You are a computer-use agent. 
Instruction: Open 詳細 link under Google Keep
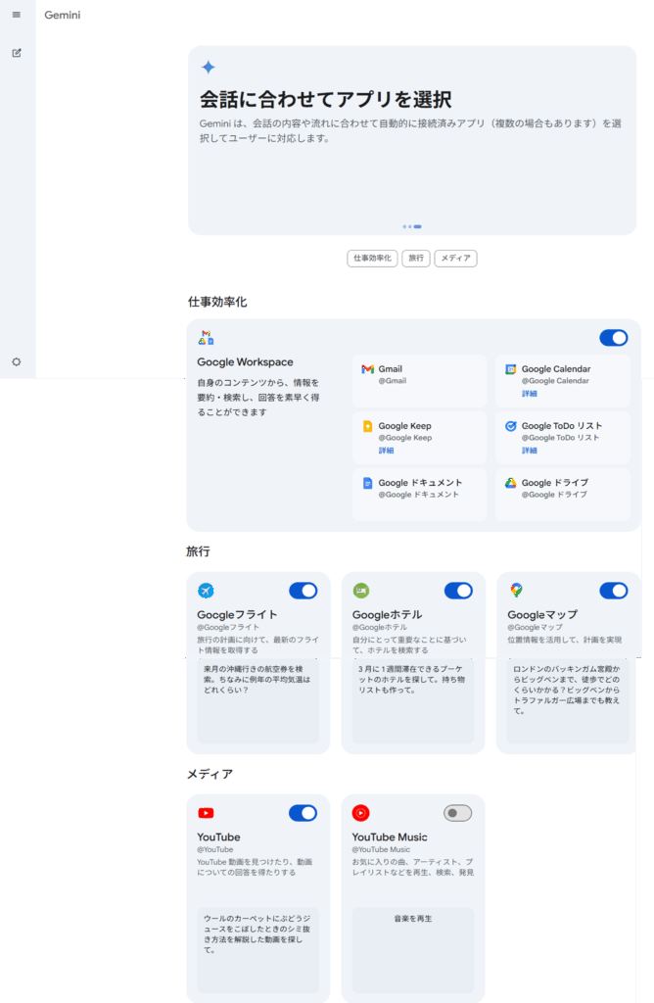pos(386,451)
